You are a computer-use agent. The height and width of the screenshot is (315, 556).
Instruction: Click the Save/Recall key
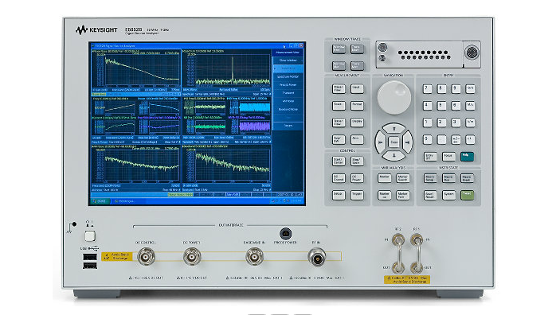pos(430,195)
